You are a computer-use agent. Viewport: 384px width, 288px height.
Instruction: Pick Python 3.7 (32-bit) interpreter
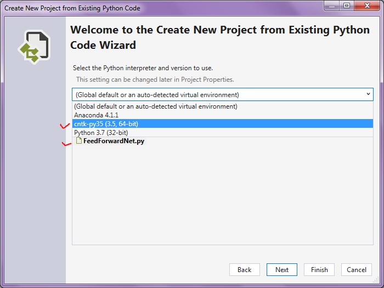pos(101,133)
